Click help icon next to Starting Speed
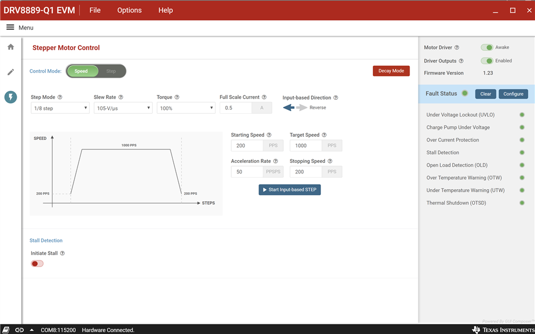The image size is (535, 334). pos(269,135)
